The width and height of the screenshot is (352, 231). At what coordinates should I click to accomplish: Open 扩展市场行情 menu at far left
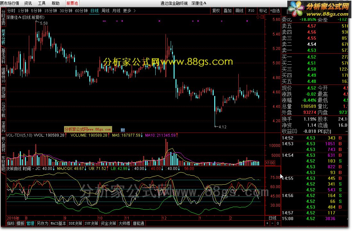pos(9,3)
